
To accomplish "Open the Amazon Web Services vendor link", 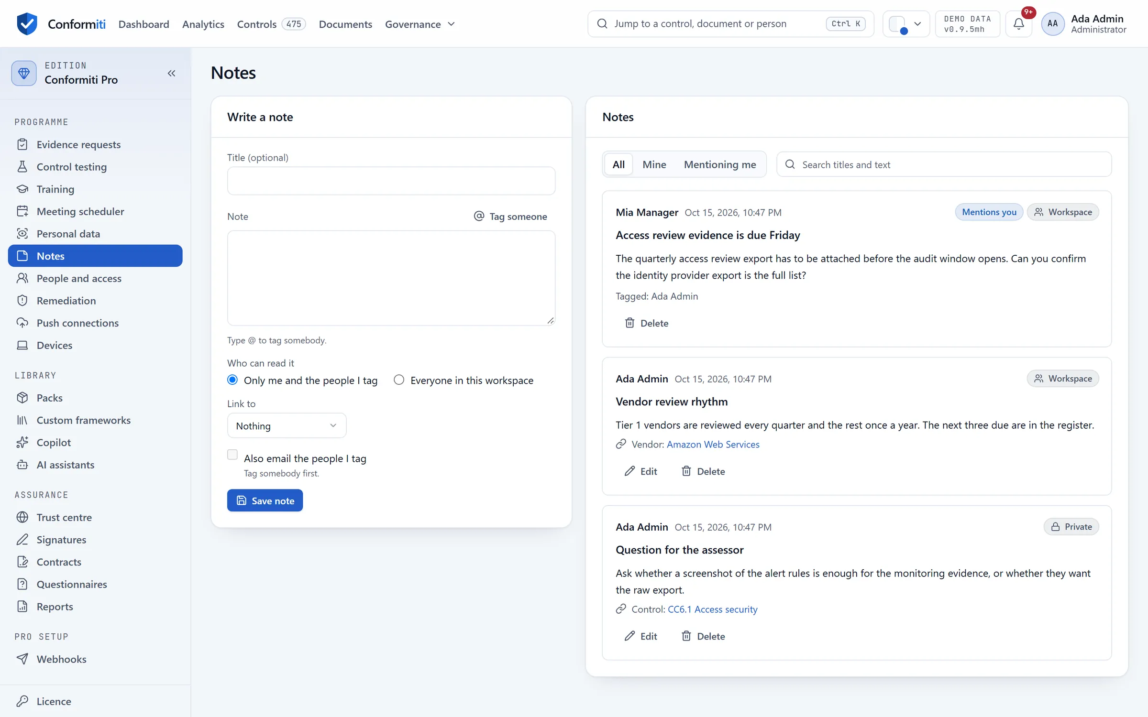I will coord(713,445).
